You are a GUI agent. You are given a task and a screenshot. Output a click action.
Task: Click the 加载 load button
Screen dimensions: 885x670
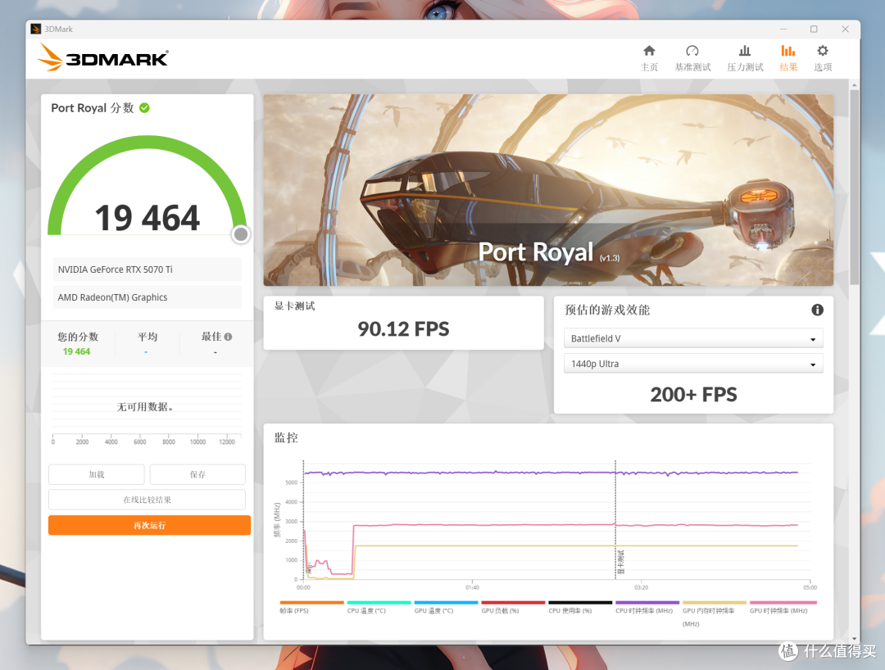coord(97,474)
